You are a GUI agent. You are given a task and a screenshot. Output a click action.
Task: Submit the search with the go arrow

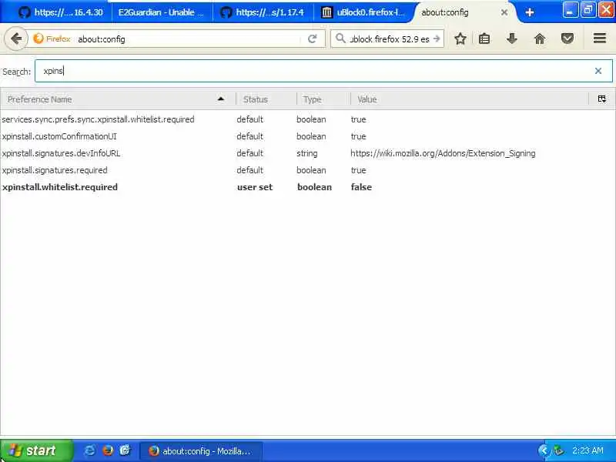(x=437, y=38)
